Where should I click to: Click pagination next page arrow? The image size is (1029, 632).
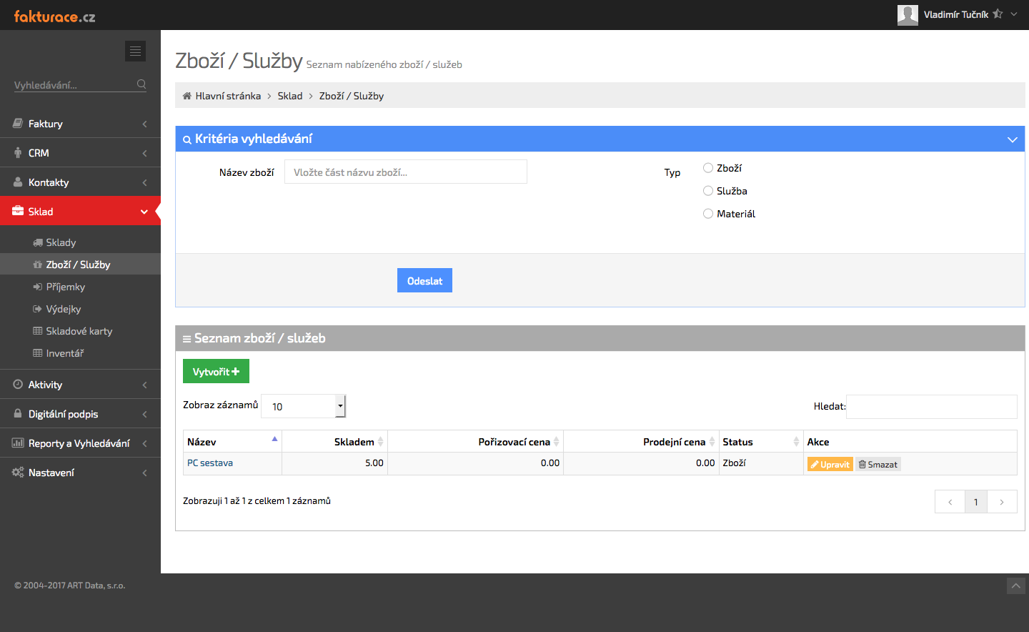(1002, 502)
